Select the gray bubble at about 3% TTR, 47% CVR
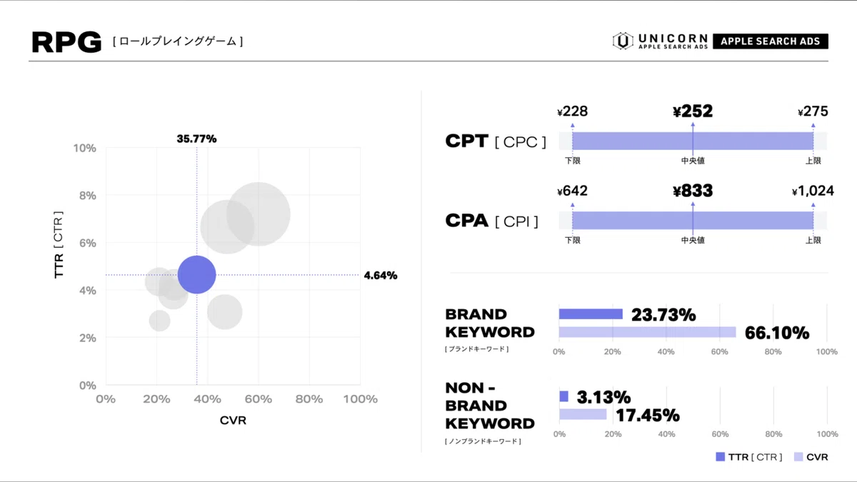 [225, 311]
